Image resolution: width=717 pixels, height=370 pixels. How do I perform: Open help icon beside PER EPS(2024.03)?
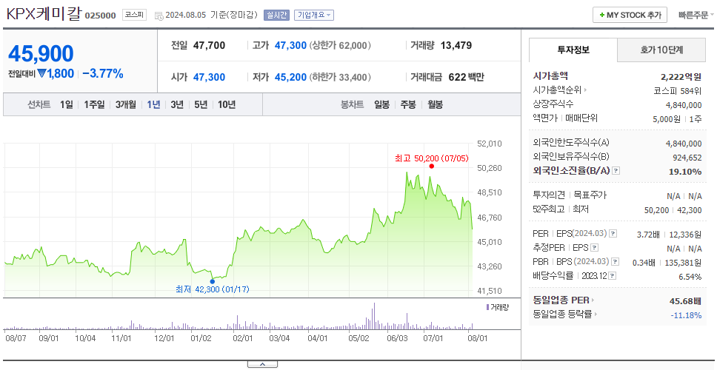click(613, 234)
